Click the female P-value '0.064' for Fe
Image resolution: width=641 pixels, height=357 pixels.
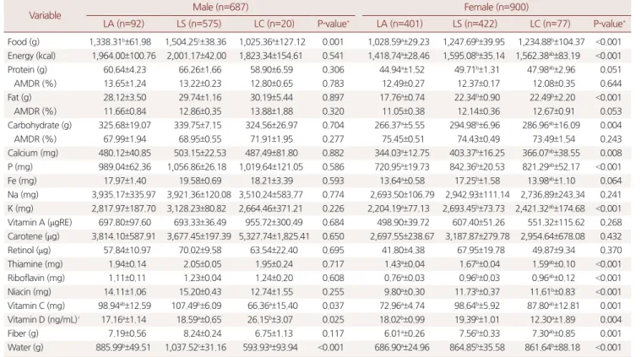click(x=611, y=181)
